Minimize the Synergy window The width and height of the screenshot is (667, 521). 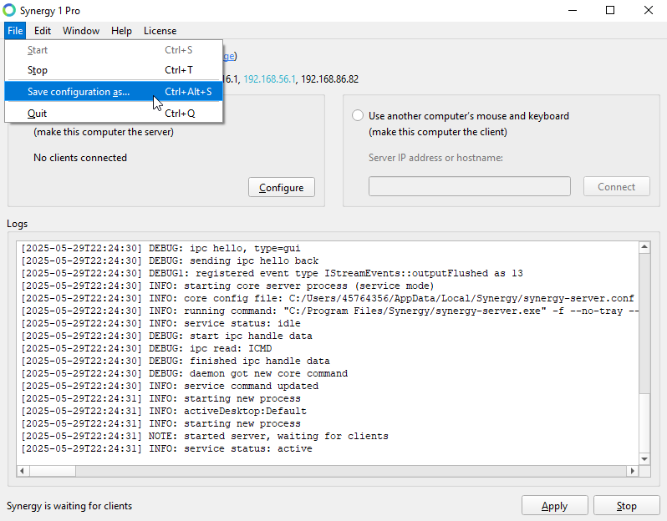click(573, 10)
